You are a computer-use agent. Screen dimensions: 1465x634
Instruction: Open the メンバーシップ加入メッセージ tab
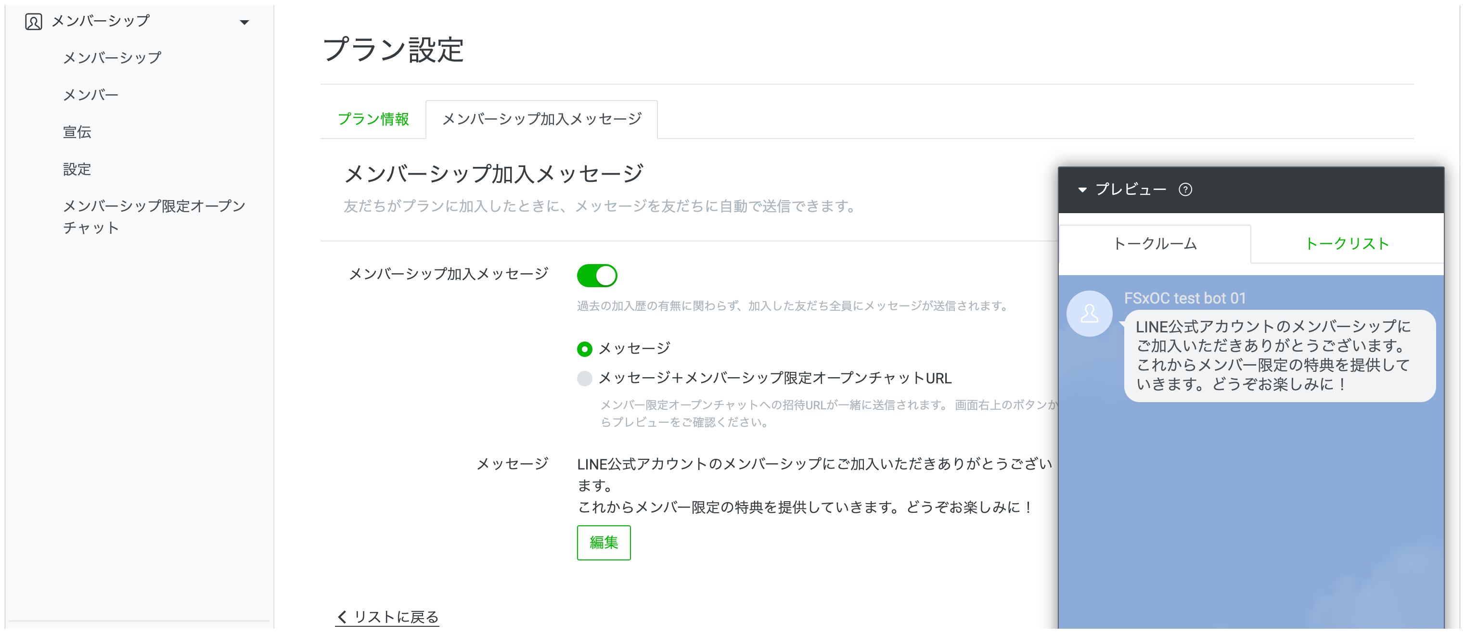(541, 119)
